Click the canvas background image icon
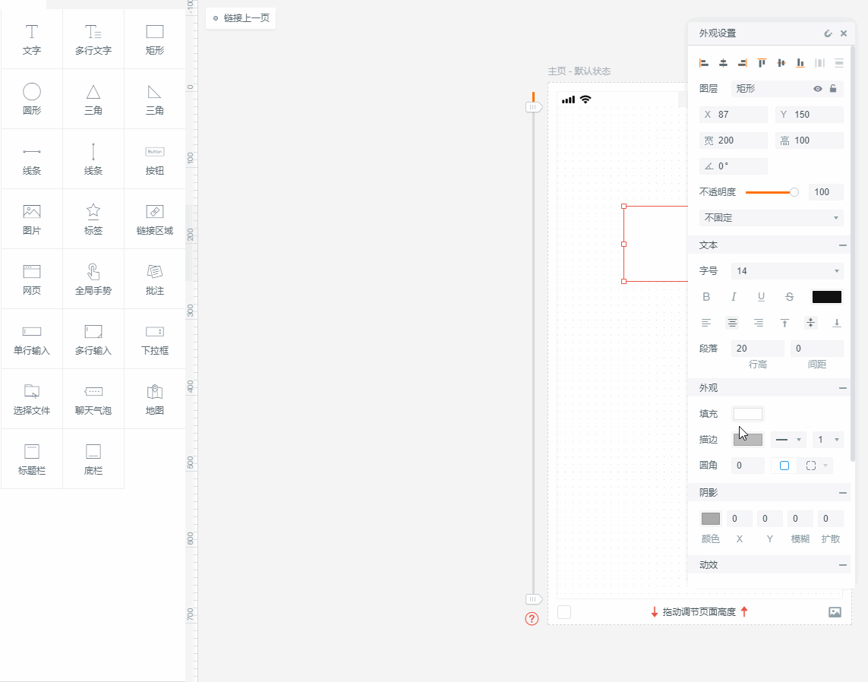868x682 pixels. tap(835, 611)
